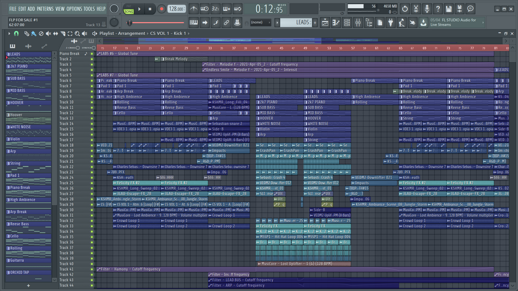Mute Track 44 via its green LED
The height and width of the screenshot is (291, 518).
tap(92, 285)
